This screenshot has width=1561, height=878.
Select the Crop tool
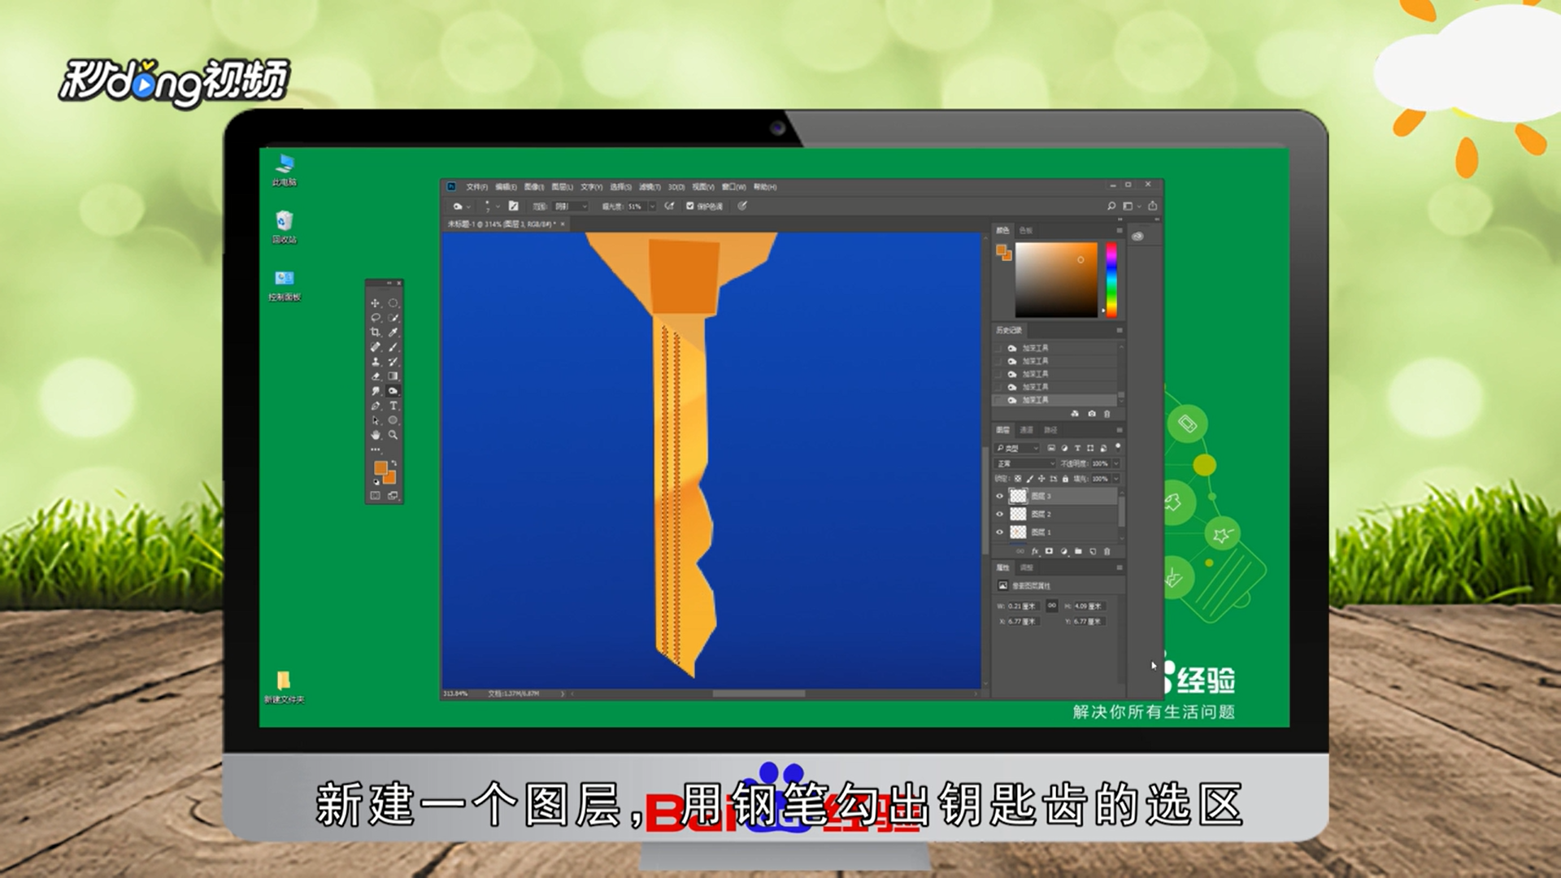[375, 333]
